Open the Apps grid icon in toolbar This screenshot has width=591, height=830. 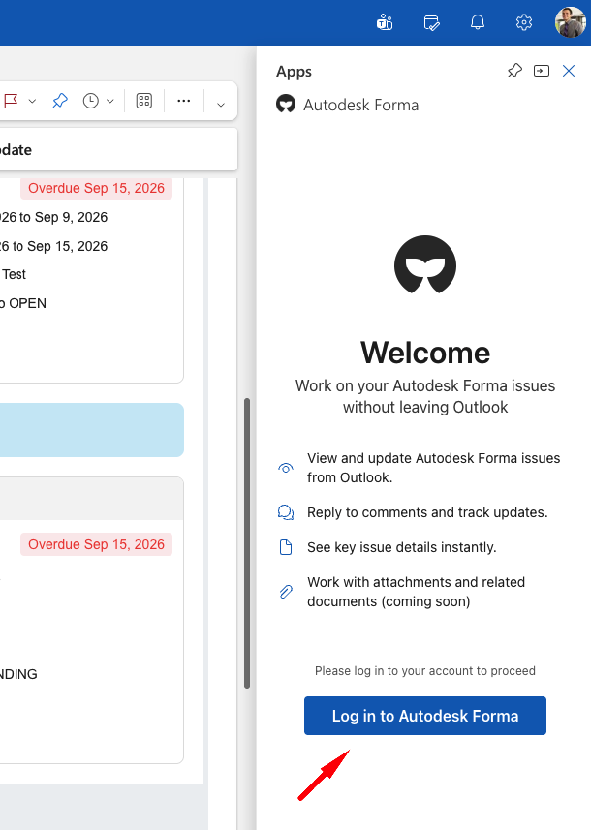click(x=144, y=101)
